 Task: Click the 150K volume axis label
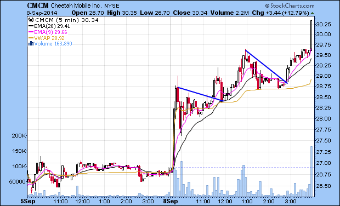19,151
